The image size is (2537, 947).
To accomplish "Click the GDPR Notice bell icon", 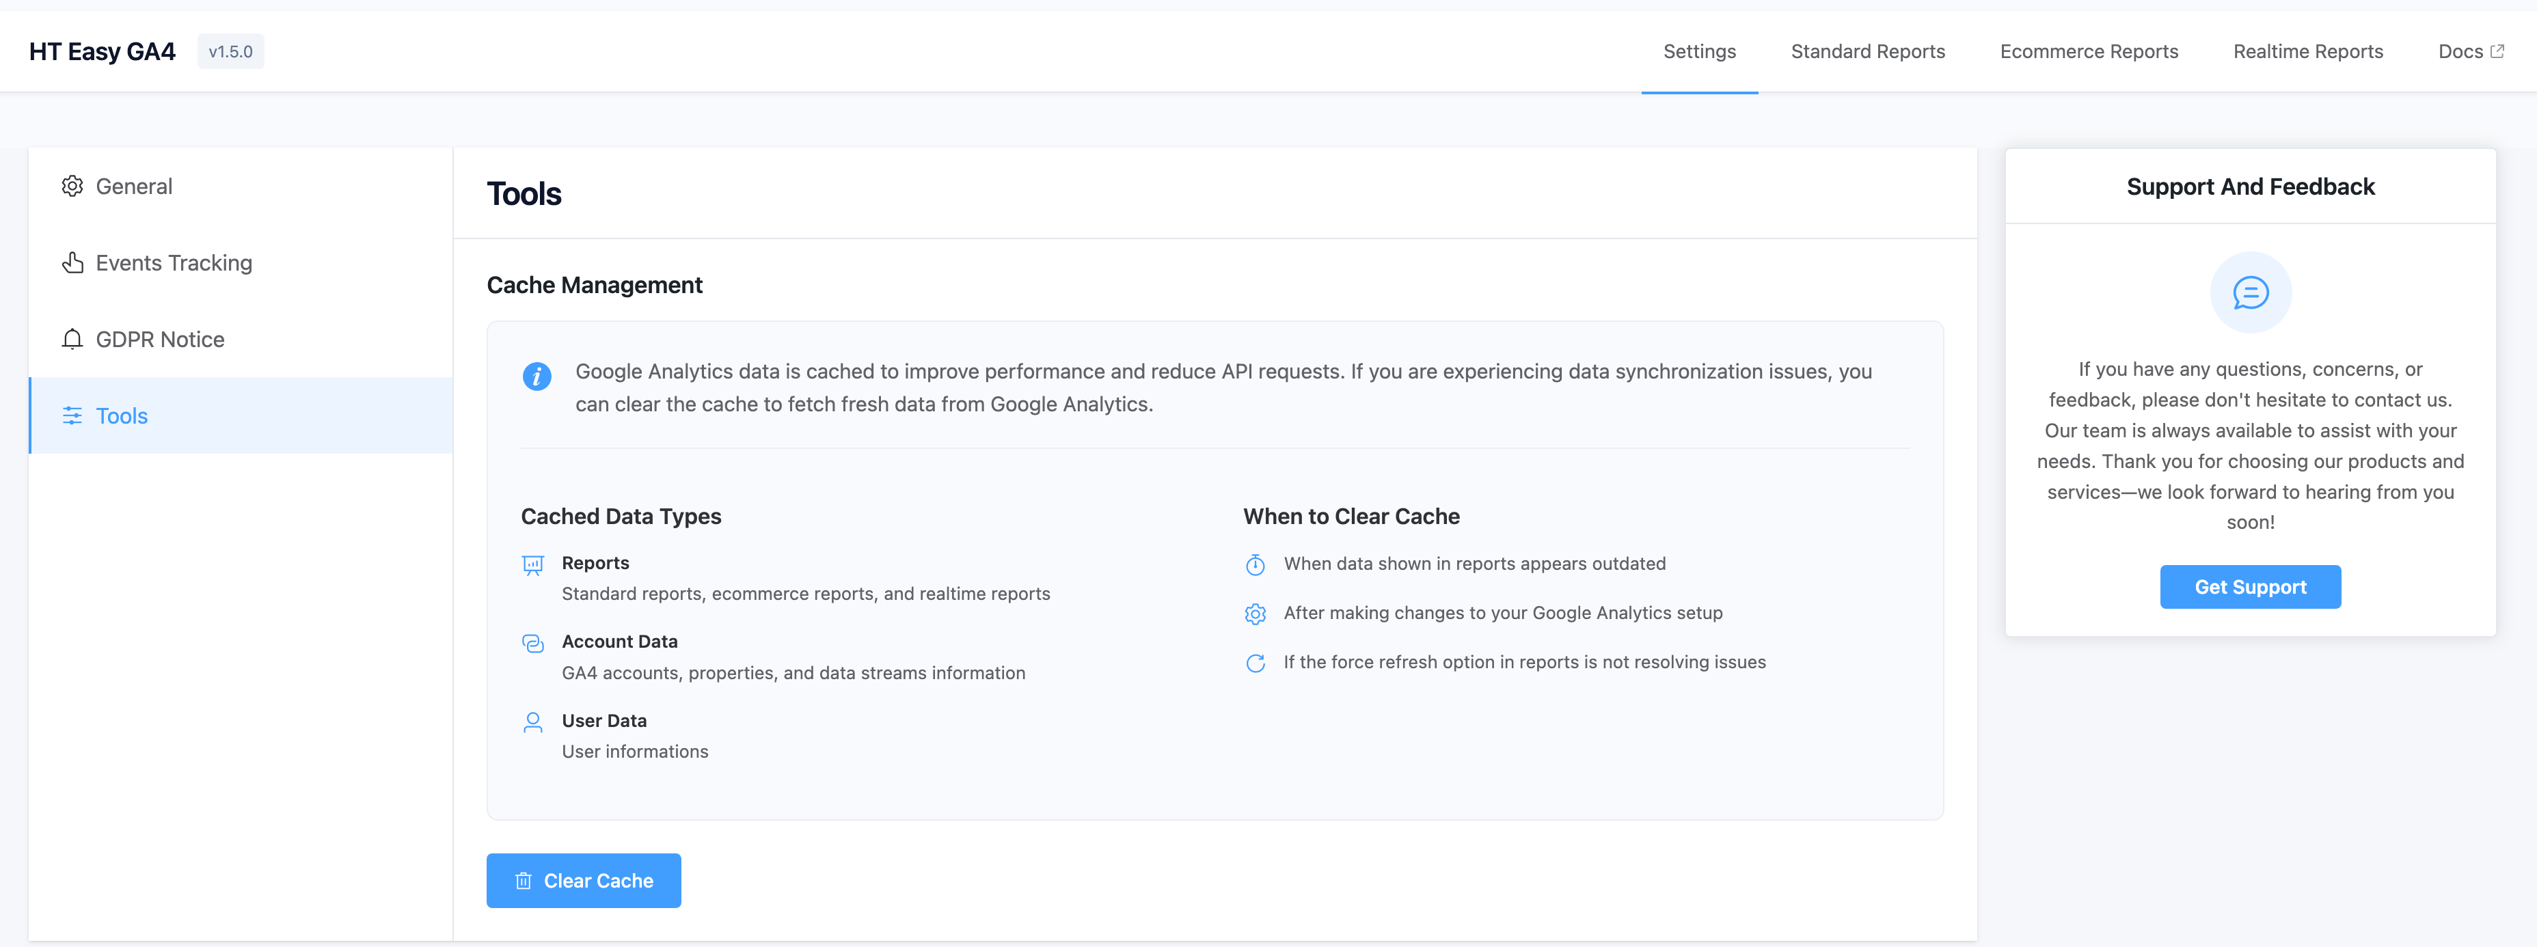I will (x=72, y=340).
